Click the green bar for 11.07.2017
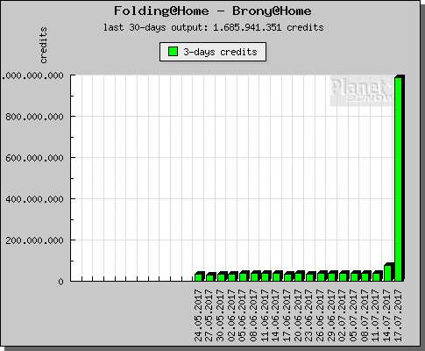Screen dimensions: 425x351 [376, 277]
